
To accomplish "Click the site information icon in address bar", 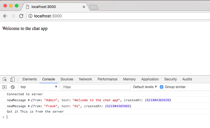I will [x=30, y=16].
